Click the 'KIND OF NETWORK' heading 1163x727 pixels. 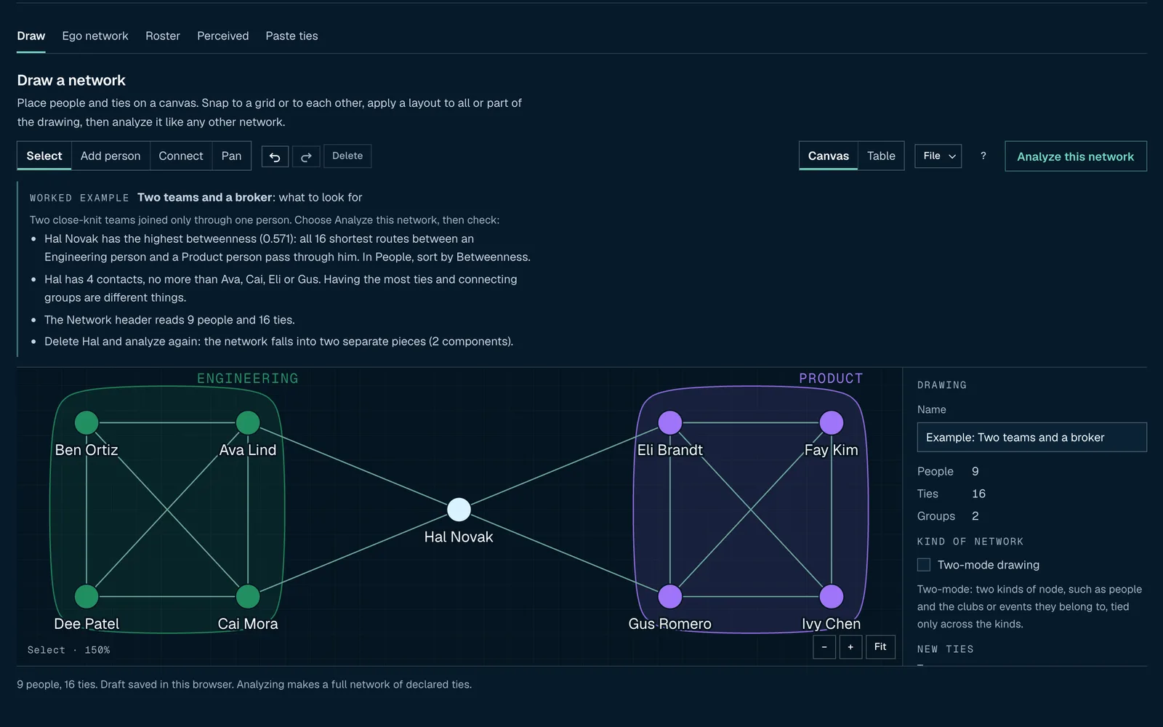click(x=970, y=542)
